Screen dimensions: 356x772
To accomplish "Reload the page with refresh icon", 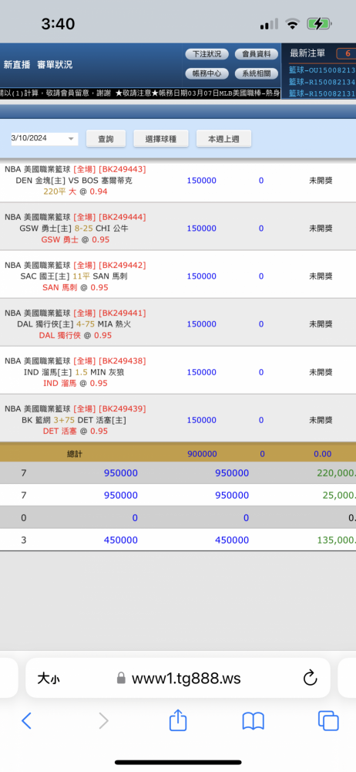I will coord(311,679).
